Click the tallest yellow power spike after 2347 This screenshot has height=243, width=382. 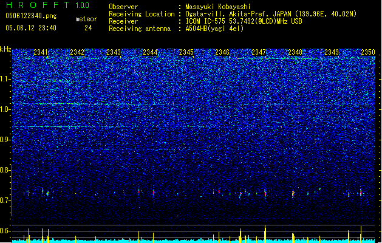pyautogui.click(x=265, y=234)
